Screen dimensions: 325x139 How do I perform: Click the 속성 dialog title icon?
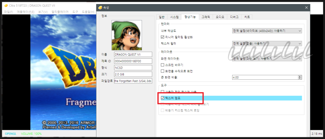[x=100, y=8]
